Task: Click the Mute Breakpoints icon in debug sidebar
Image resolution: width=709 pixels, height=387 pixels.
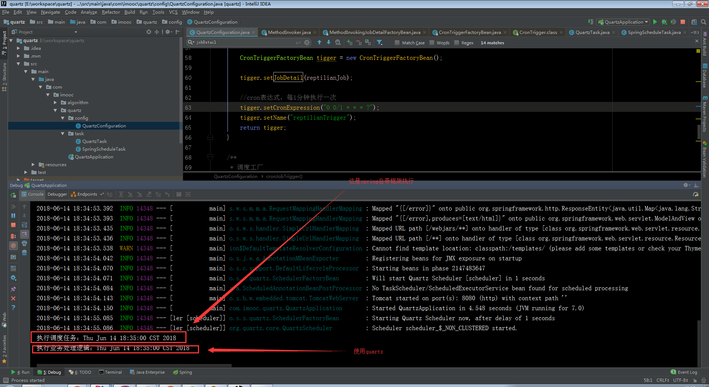Action: (13, 246)
